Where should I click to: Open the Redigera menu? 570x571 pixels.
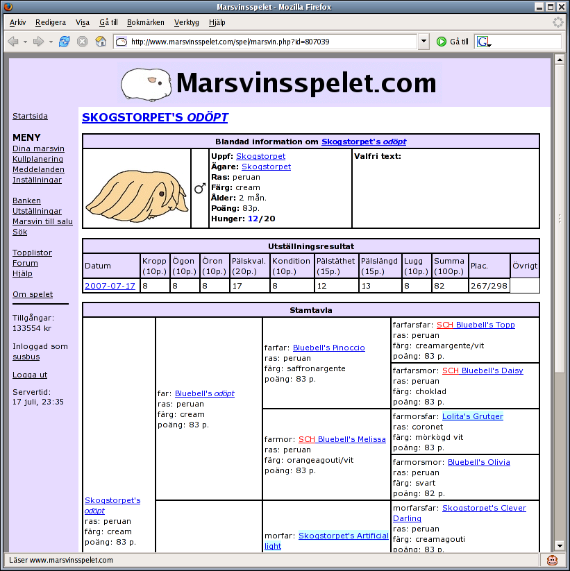click(x=51, y=23)
